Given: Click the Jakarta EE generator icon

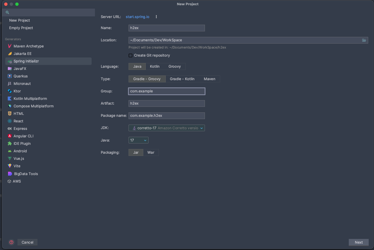Looking at the screenshot, I should (10, 54).
